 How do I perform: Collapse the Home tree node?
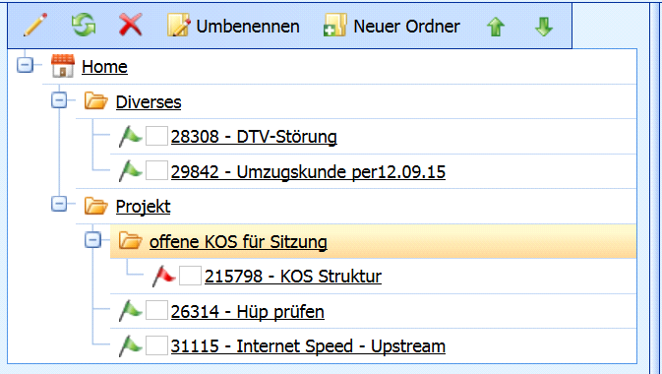click(25, 65)
